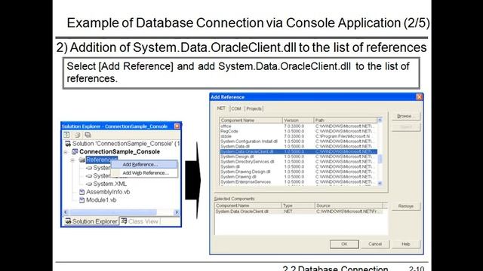Click the VB file icon of Module1.vb
This screenshot has height=271, width=483.
coord(82,200)
